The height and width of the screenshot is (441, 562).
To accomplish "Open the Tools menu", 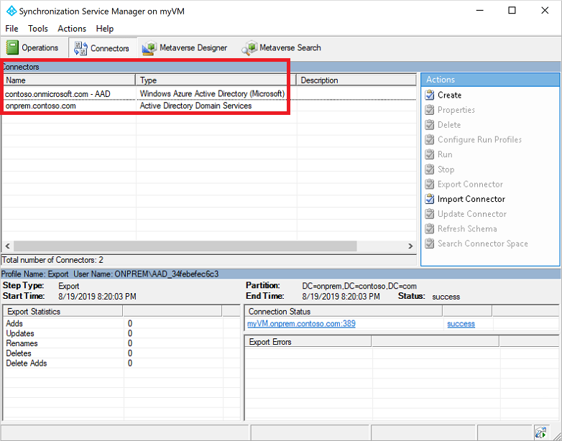I will (x=38, y=29).
